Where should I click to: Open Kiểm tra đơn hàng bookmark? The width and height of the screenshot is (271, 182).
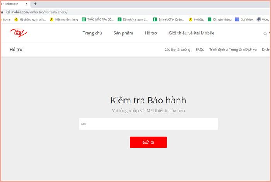[x=64, y=19]
